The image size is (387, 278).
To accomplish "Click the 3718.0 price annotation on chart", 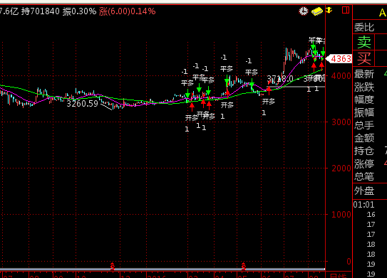I will (280, 79).
